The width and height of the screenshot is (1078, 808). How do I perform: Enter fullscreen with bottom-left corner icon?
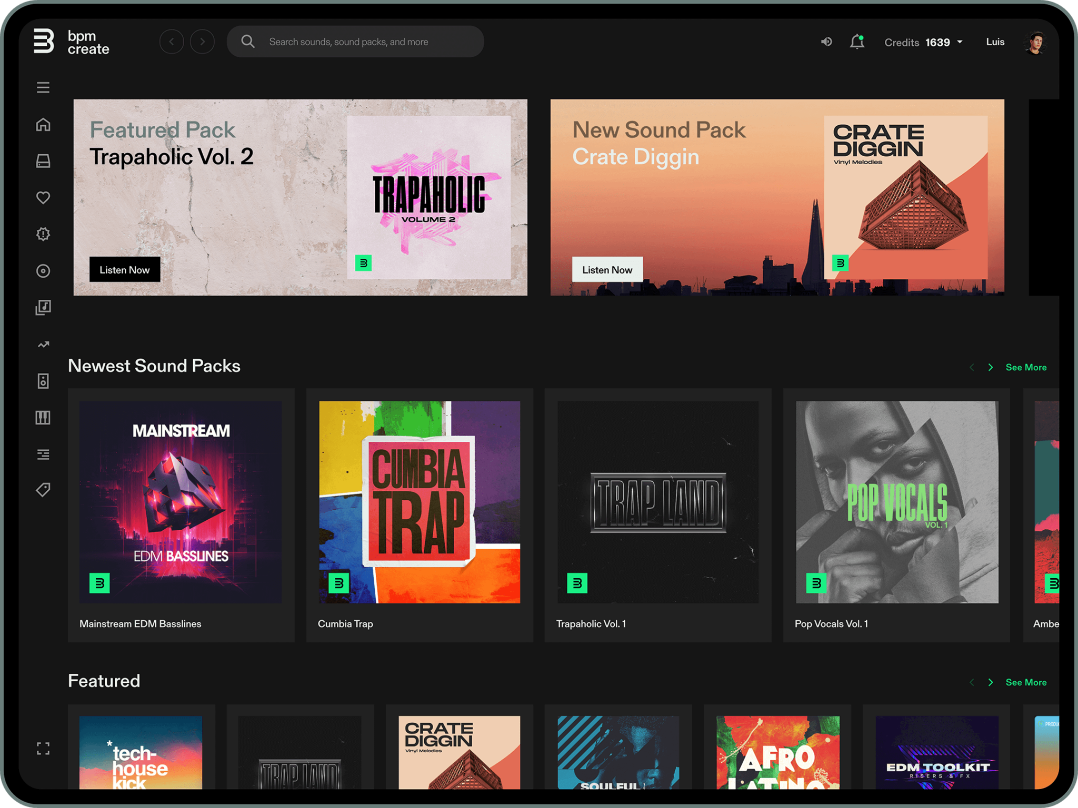coord(43,749)
